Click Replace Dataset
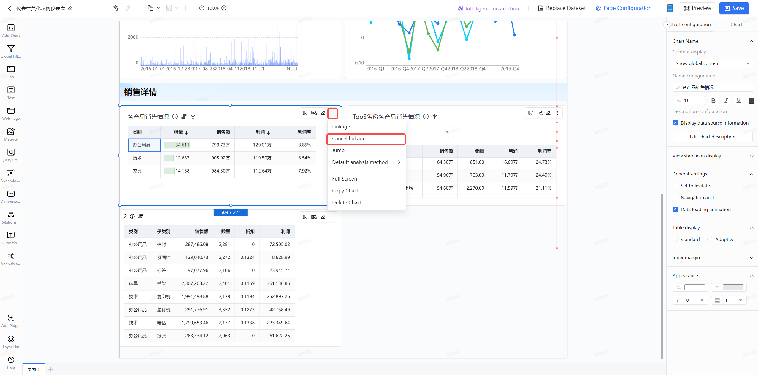This screenshot has width=758, height=375. tap(562, 8)
